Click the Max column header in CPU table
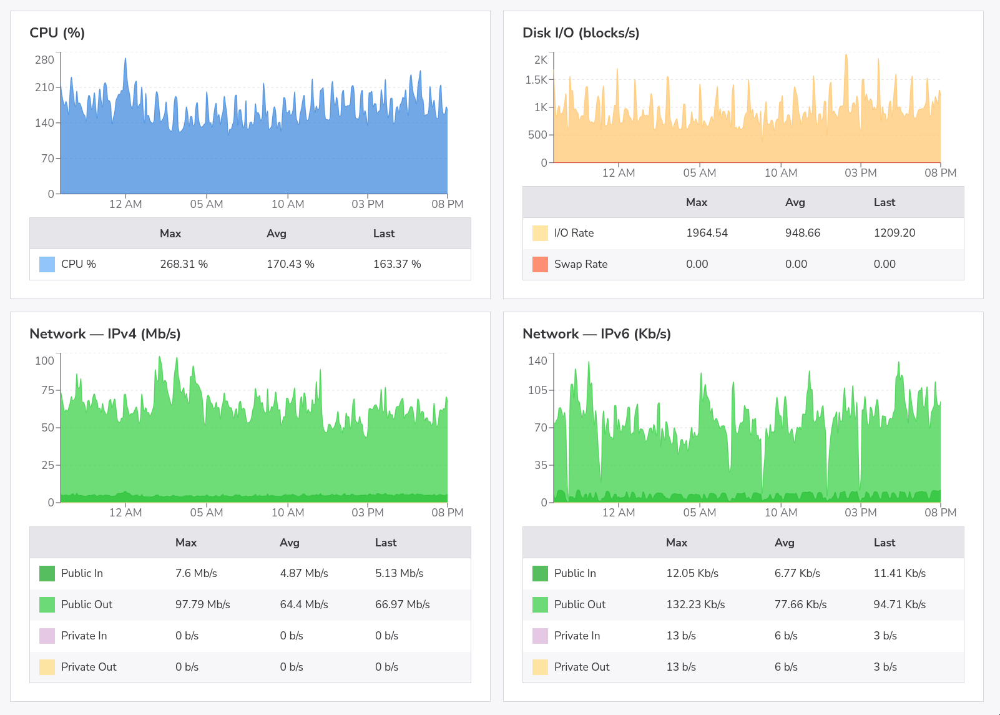The width and height of the screenshot is (1000, 715). click(170, 234)
